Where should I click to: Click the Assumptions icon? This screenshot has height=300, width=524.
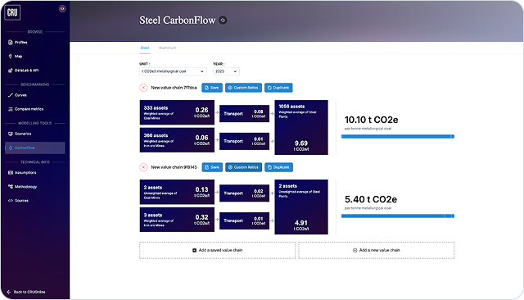click(x=11, y=173)
